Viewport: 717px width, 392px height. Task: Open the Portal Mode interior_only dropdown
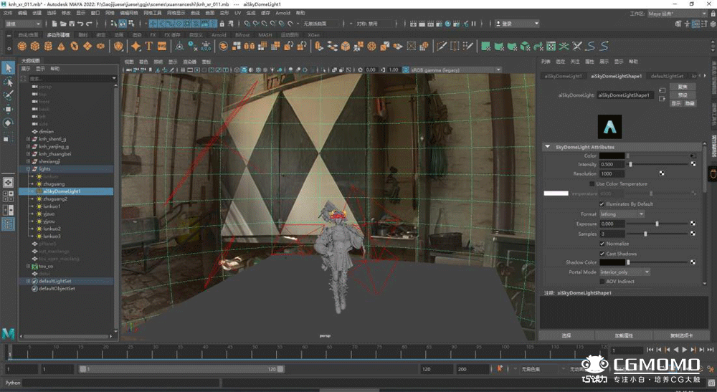pos(625,272)
